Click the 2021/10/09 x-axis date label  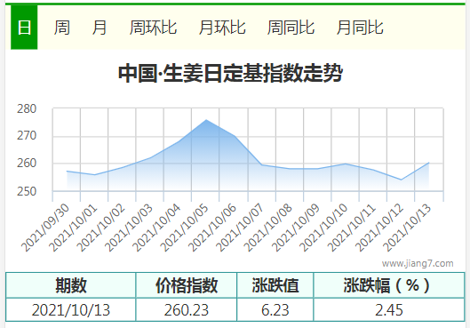[x=296, y=228]
